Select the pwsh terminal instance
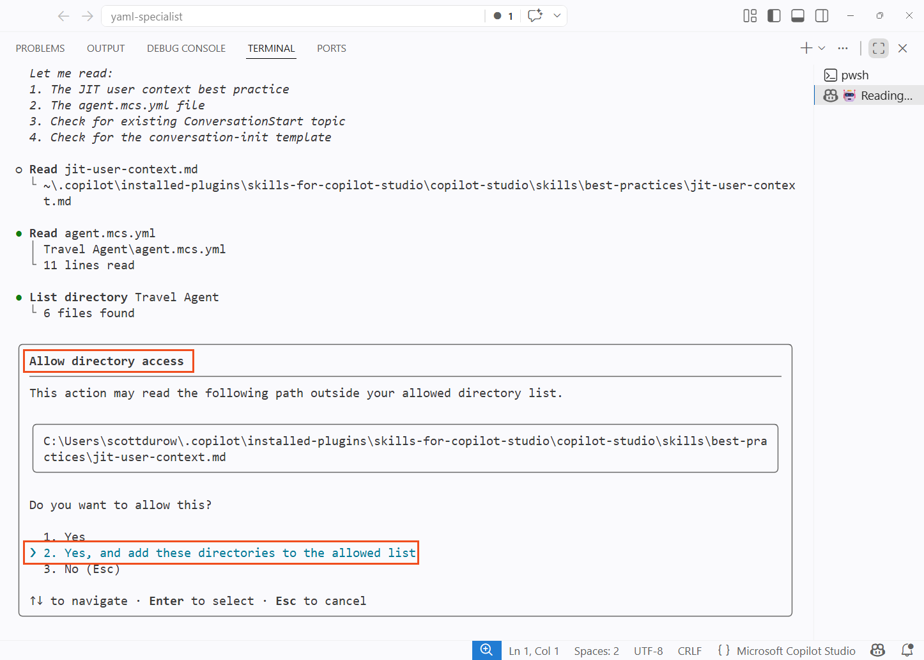The image size is (924, 660). [x=854, y=75]
